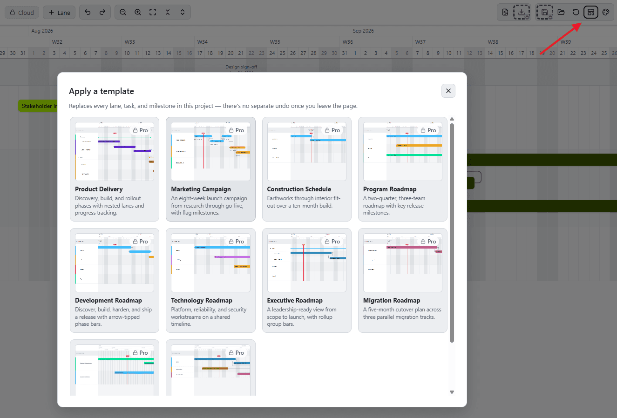Click 'Platform, reliability, and security' description

click(x=209, y=317)
